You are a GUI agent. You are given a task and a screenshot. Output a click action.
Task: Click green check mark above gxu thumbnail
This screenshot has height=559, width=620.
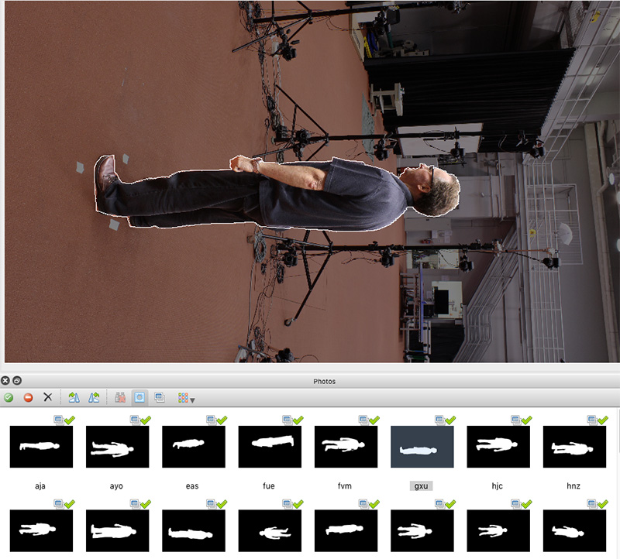coord(450,420)
